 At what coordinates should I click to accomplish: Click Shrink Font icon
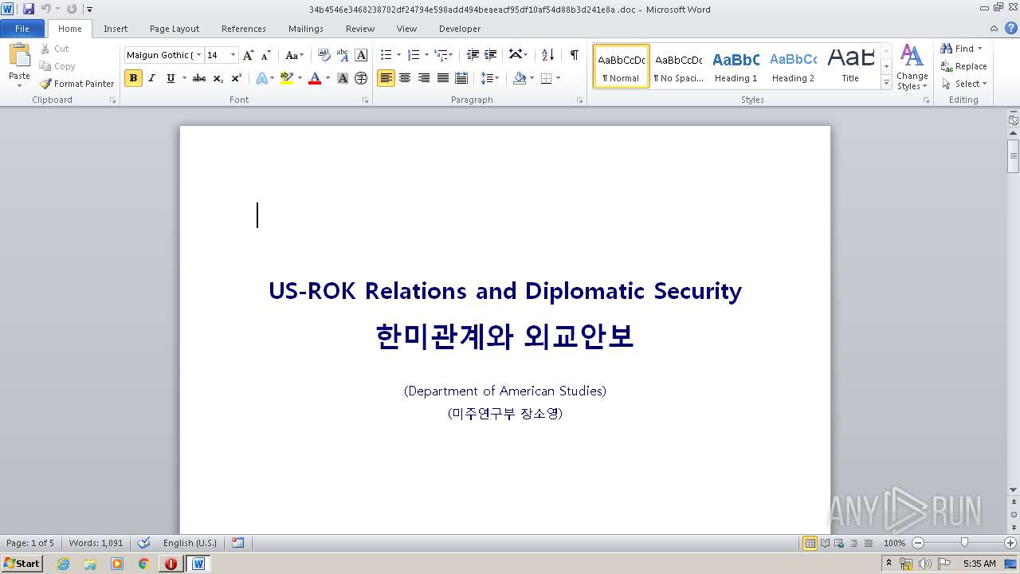click(x=266, y=55)
